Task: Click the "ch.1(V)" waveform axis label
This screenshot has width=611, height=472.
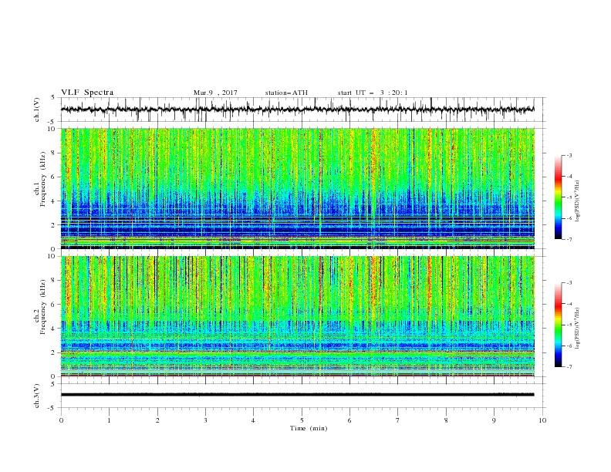Action: tap(37, 110)
